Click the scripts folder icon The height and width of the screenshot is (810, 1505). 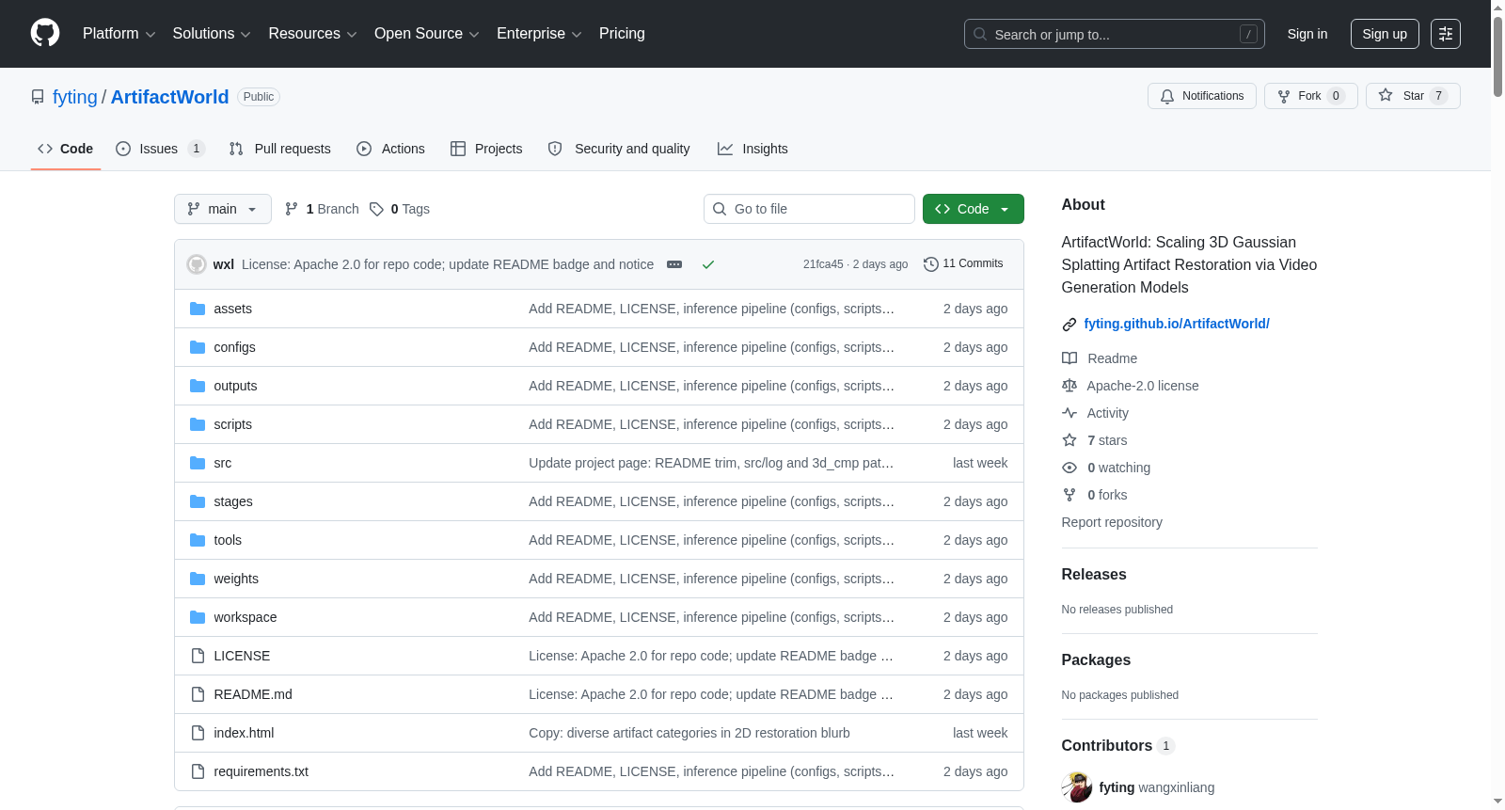point(198,424)
